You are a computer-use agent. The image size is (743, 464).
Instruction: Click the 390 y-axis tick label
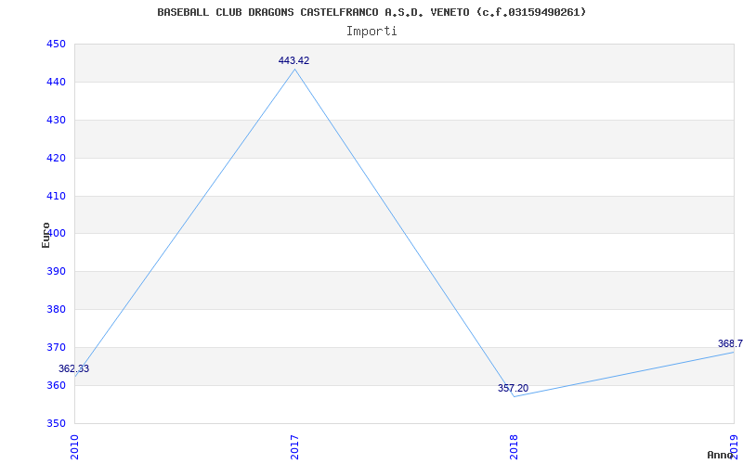click(x=56, y=272)
